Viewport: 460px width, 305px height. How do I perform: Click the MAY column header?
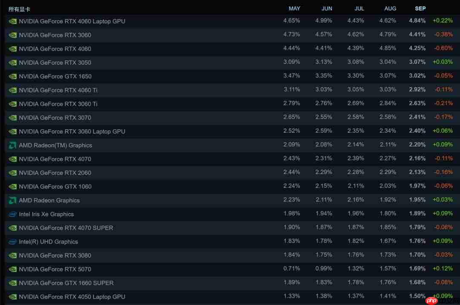tap(294, 8)
